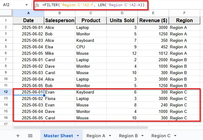Click units sold value 8
This screenshot has height=140, width=203.
pos(122,105)
